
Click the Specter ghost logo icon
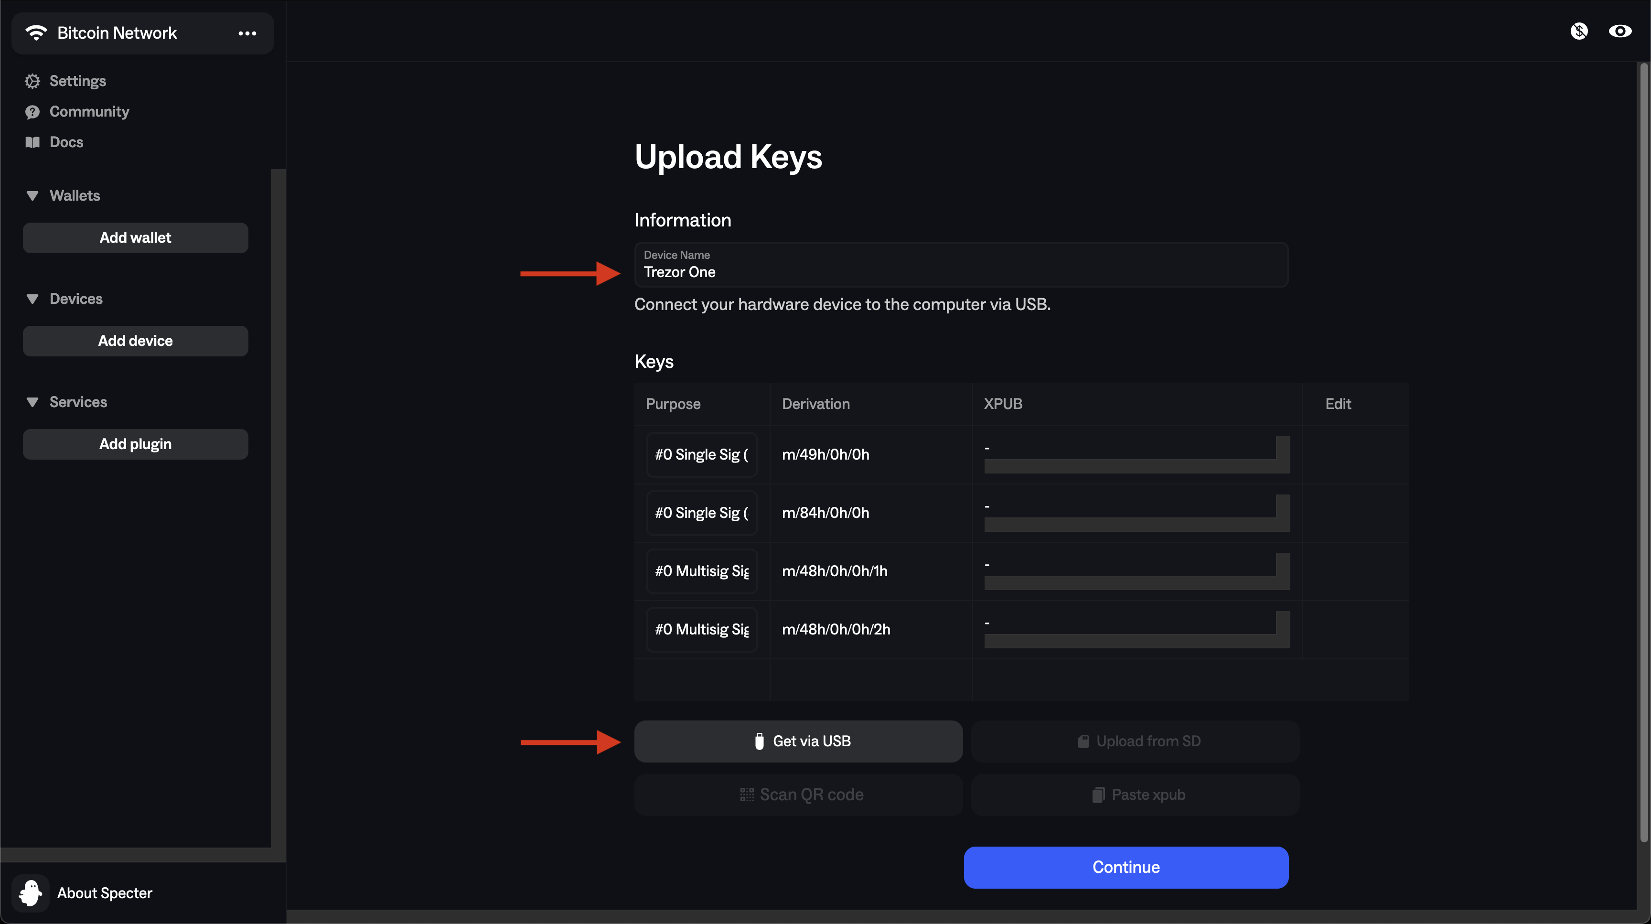pos(30,892)
